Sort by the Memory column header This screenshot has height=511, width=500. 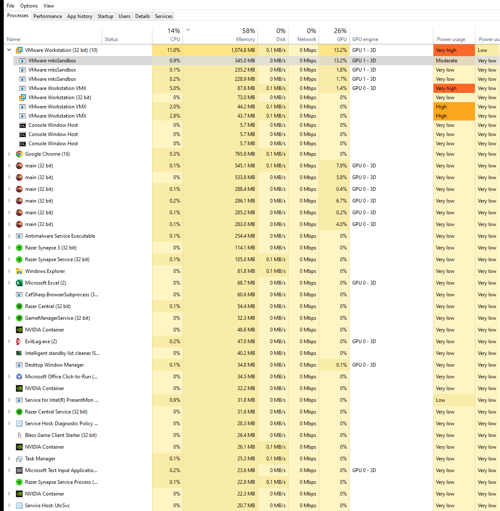pyautogui.click(x=220, y=35)
